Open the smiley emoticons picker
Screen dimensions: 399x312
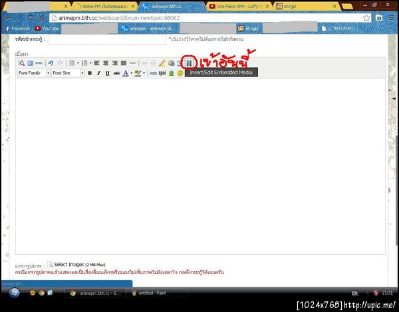click(x=180, y=73)
